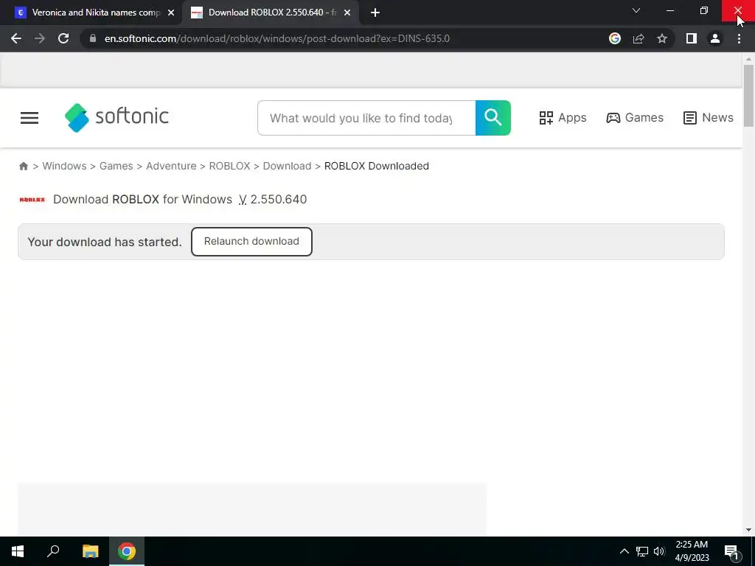Open the taskbar clock and date

point(692,551)
